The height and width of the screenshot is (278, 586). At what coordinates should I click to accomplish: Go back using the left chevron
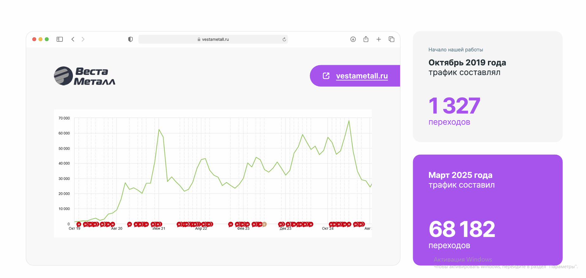pos(73,39)
